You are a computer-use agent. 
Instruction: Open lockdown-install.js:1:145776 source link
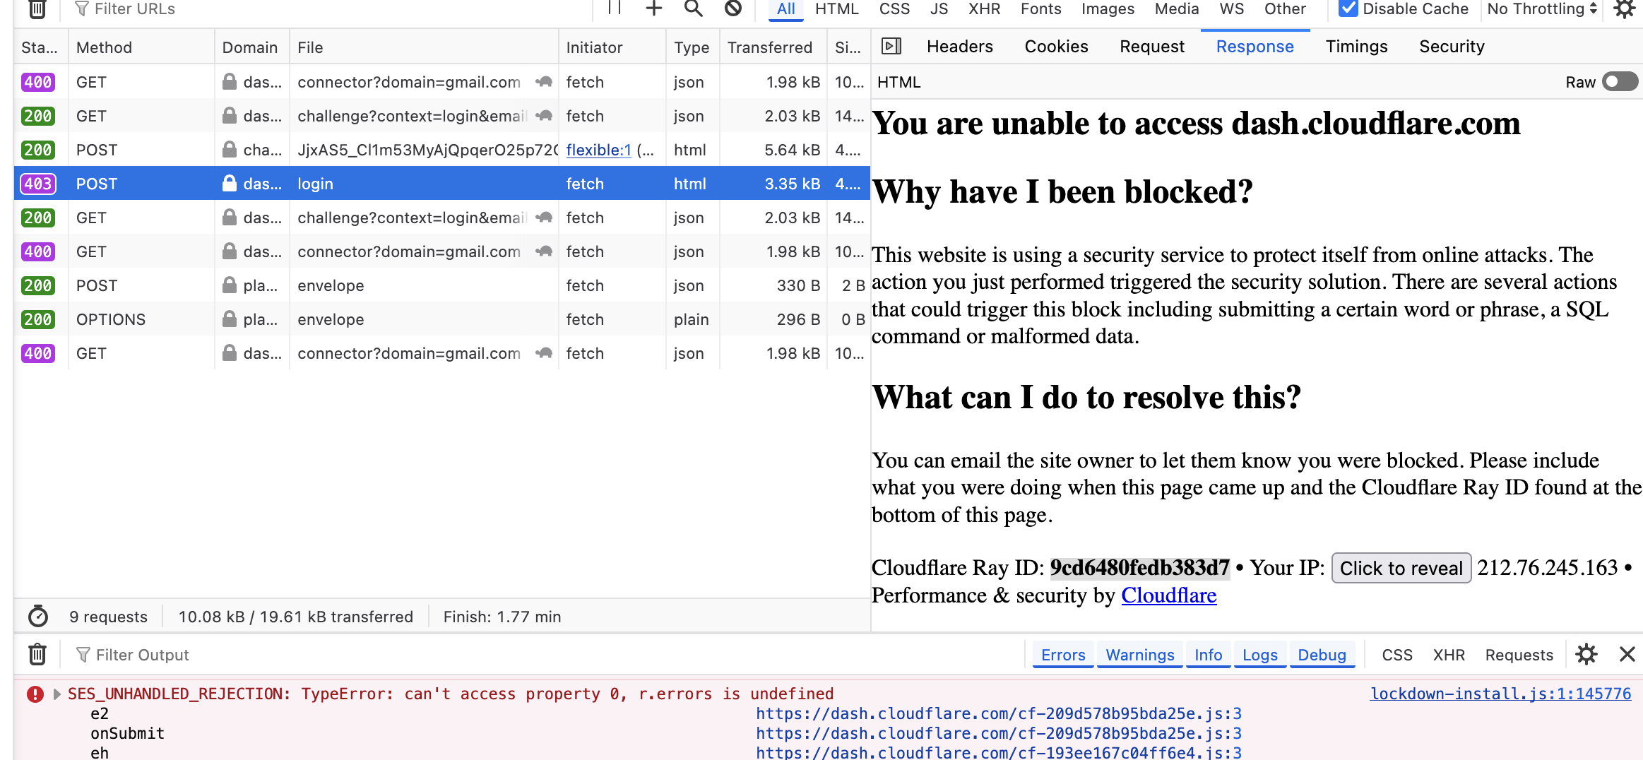click(1501, 694)
